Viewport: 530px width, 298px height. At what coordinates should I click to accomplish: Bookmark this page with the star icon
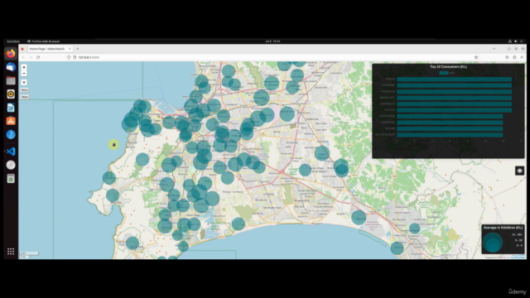coord(476,57)
